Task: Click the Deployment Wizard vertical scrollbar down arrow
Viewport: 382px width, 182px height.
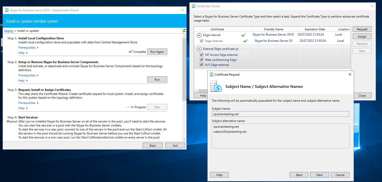Action: click(184, 139)
